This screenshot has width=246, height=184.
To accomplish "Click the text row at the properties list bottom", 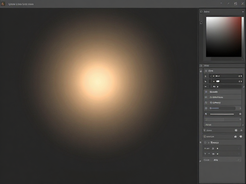I will tap(223, 125).
